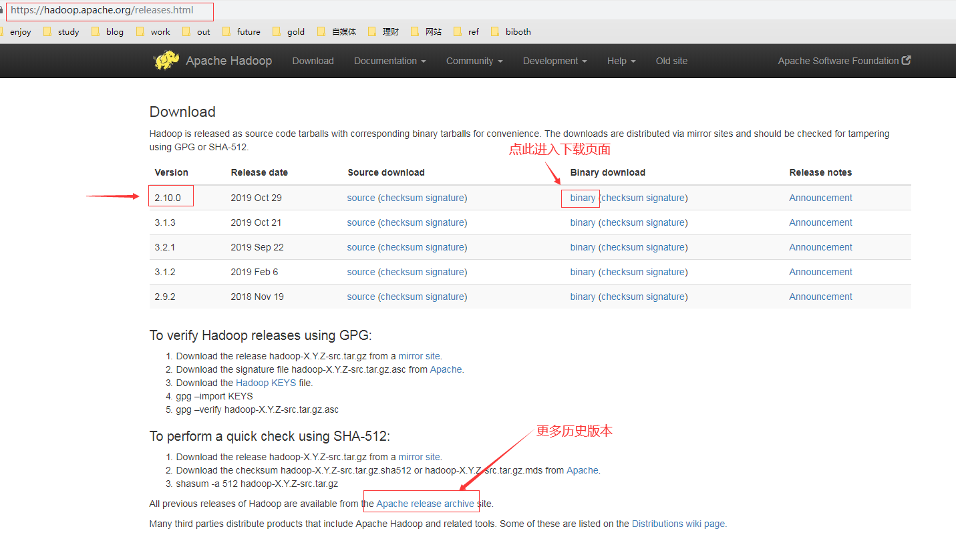
Task: Open binary signature for version 2.9.2
Action: 665,297
